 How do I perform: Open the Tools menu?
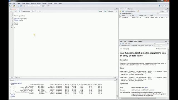coord(55,3)
